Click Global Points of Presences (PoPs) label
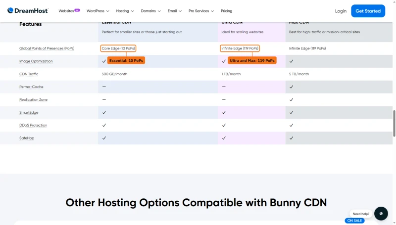 (47, 48)
